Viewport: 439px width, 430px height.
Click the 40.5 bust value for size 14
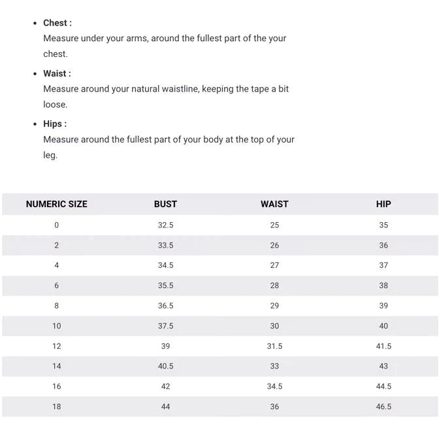pyautogui.click(x=165, y=367)
